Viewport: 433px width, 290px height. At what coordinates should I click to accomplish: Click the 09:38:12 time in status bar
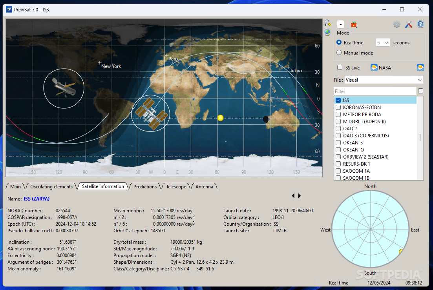click(x=414, y=283)
